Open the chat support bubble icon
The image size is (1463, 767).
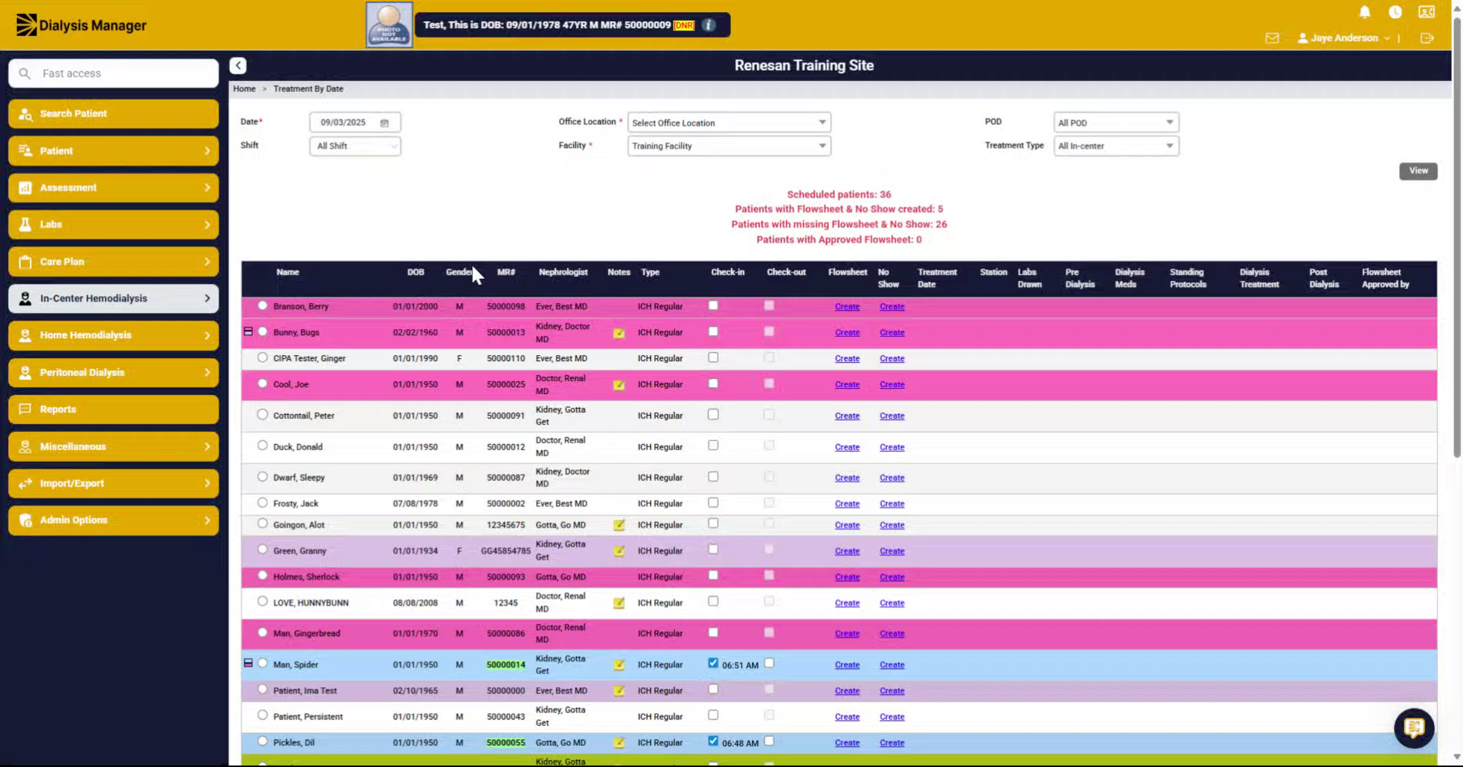pos(1414,727)
